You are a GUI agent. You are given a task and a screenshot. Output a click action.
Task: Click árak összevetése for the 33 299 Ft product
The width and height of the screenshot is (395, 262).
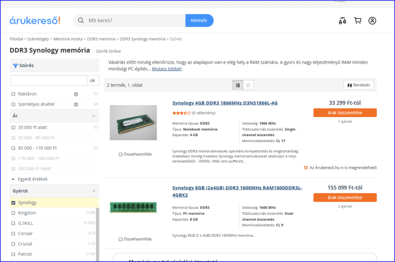coord(345,113)
